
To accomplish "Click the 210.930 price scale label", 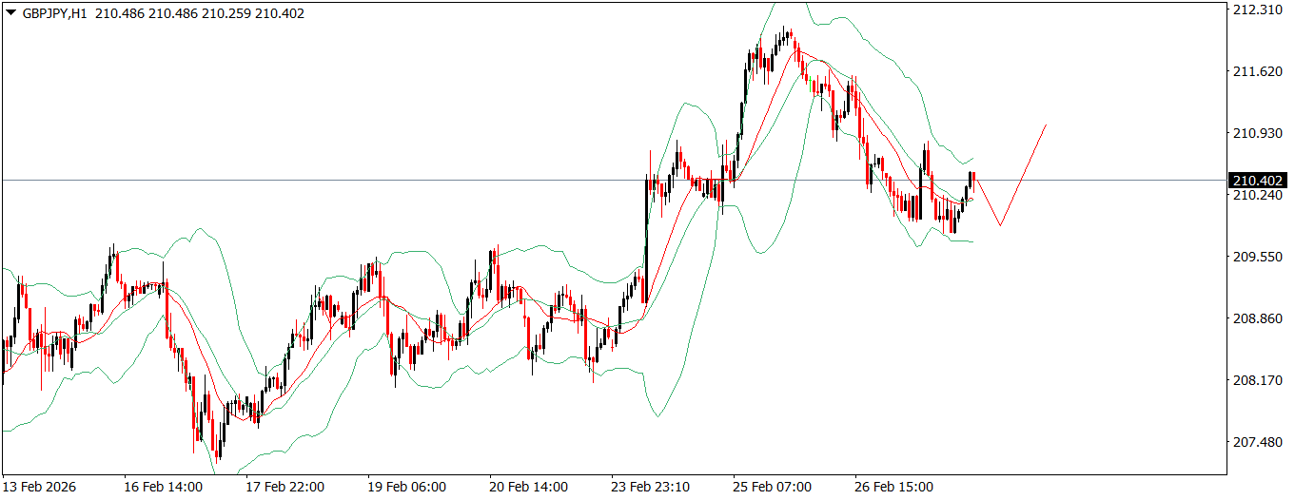I will pyautogui.click(x=1257, y=133).
